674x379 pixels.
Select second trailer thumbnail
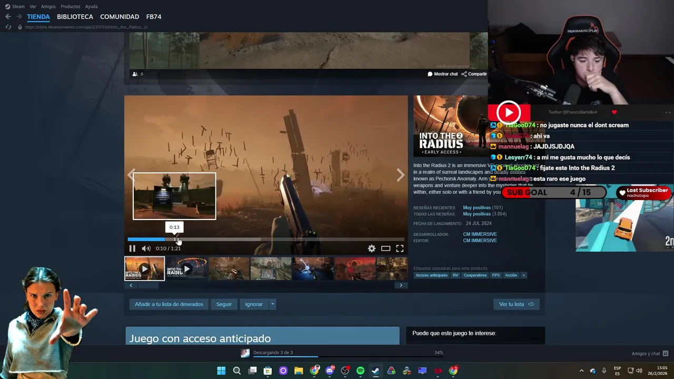coord(186,268)
